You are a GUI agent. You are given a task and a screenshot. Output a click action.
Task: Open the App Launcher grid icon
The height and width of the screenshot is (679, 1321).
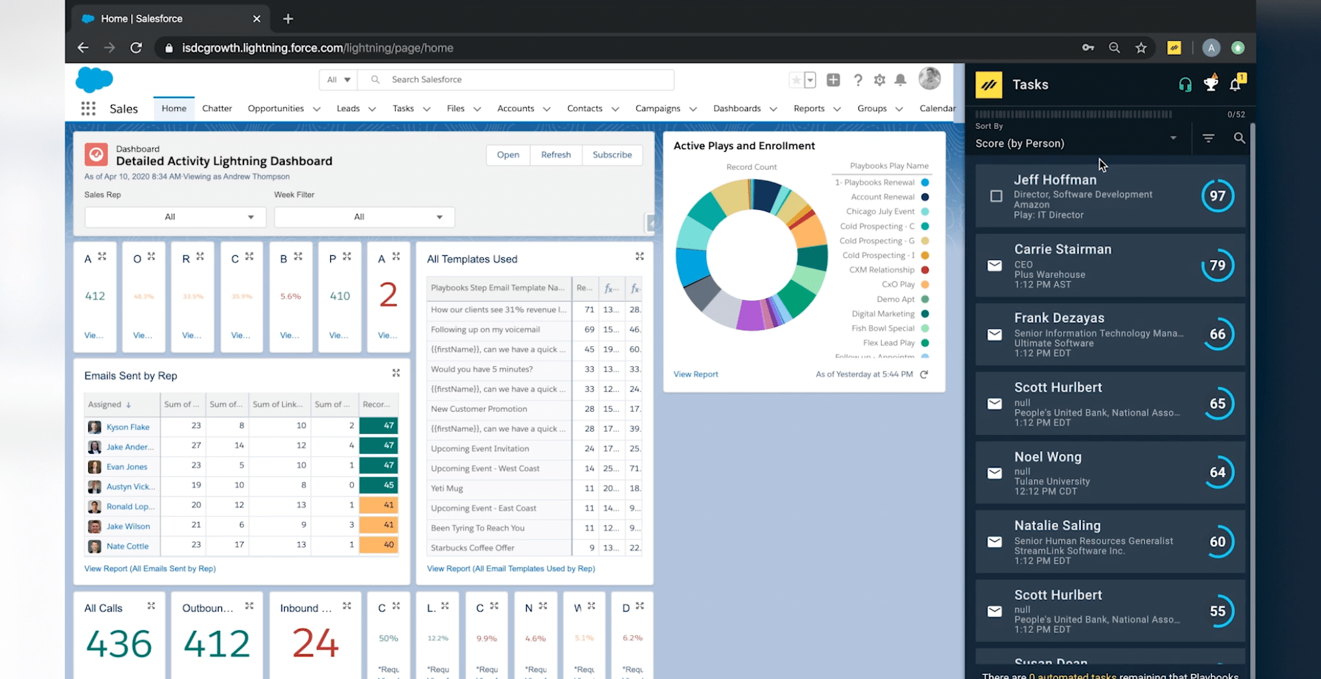point(88,108)
